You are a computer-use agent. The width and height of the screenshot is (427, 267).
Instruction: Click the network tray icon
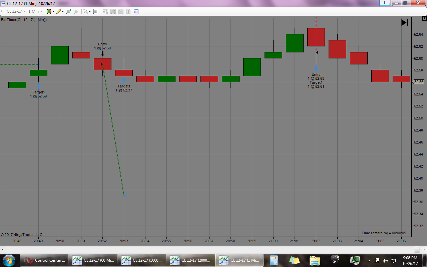point(393,261)
